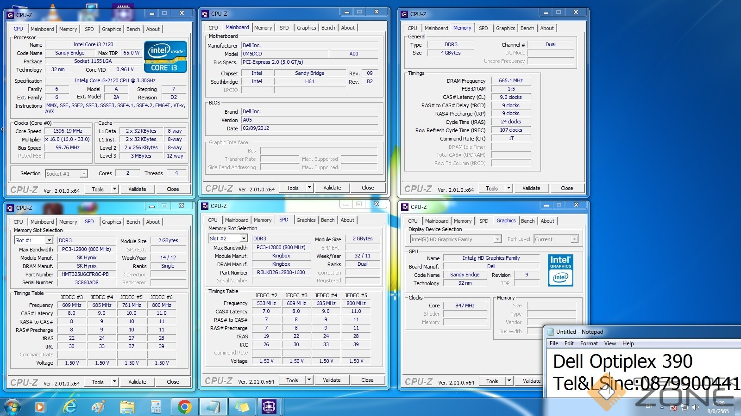Expand the Socket #1 selection dropdown
Viewport: 741px width, 416px height.
83,174
